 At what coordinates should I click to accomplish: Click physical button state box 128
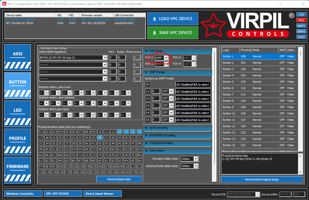coord(139,172)
